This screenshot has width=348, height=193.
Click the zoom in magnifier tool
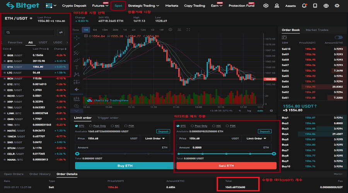pos(77,106)
